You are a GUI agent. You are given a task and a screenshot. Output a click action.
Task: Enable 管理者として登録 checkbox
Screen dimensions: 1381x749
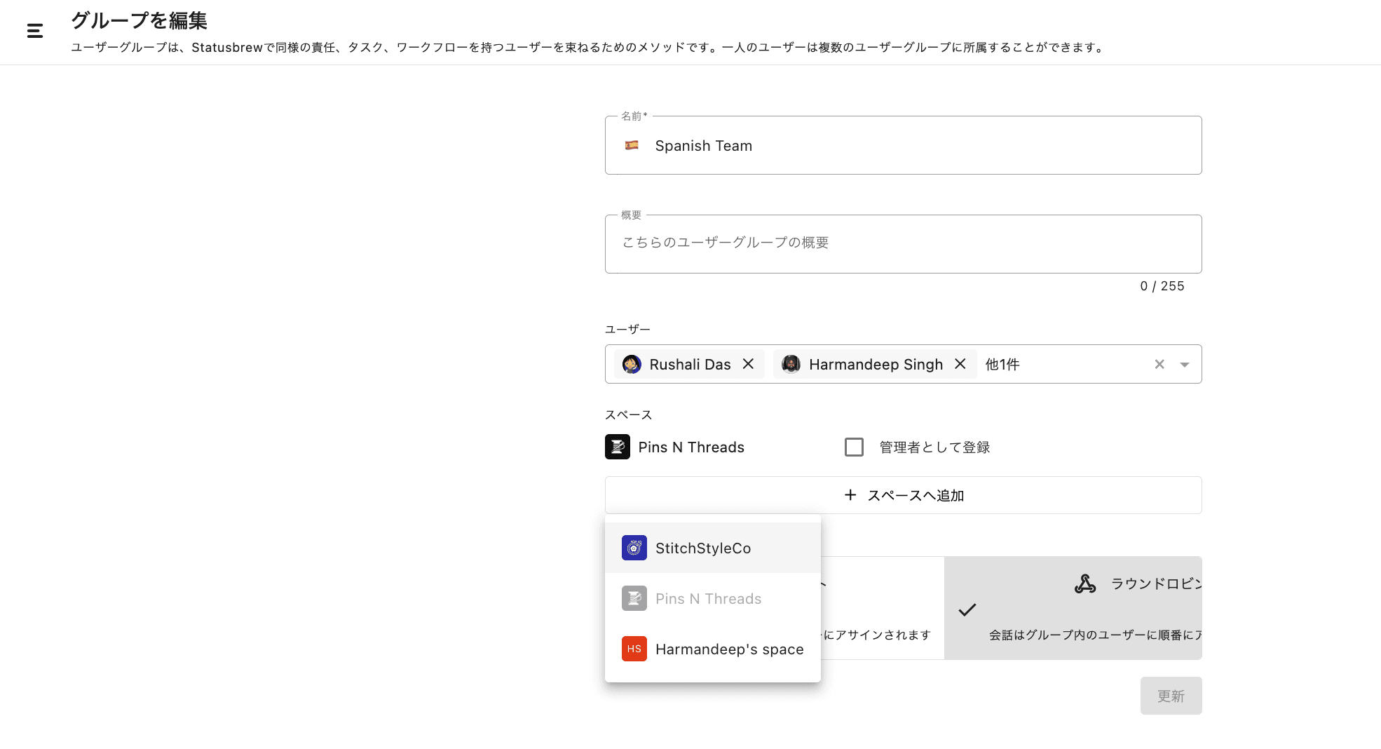tap(853, 447)
